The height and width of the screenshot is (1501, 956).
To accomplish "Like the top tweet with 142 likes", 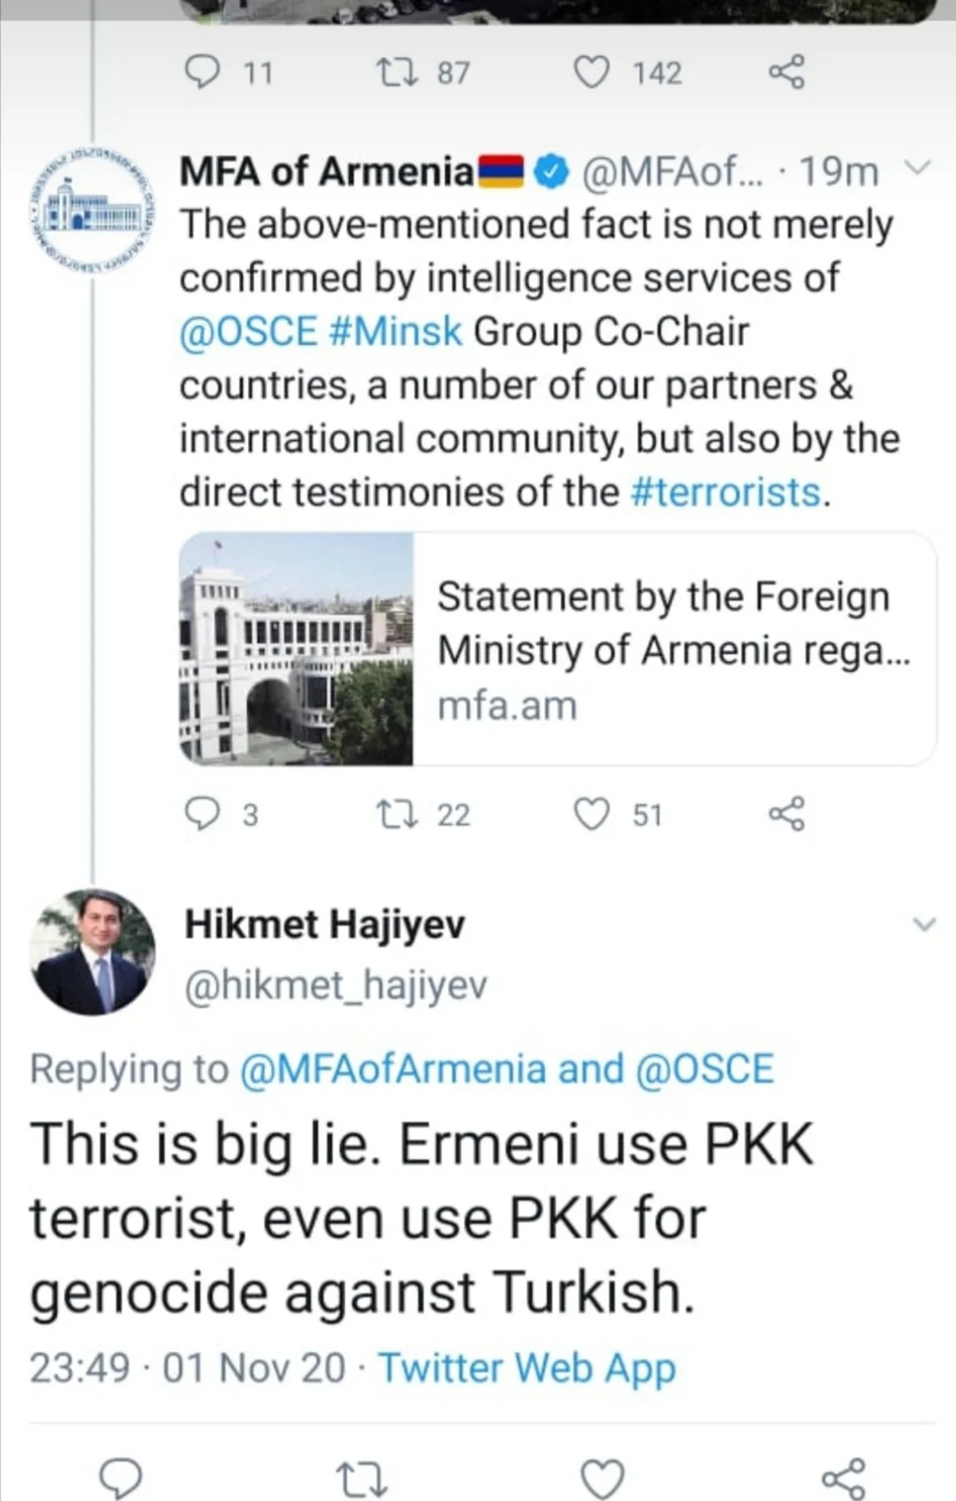I will pyautogui.click(x=592, y=73).
